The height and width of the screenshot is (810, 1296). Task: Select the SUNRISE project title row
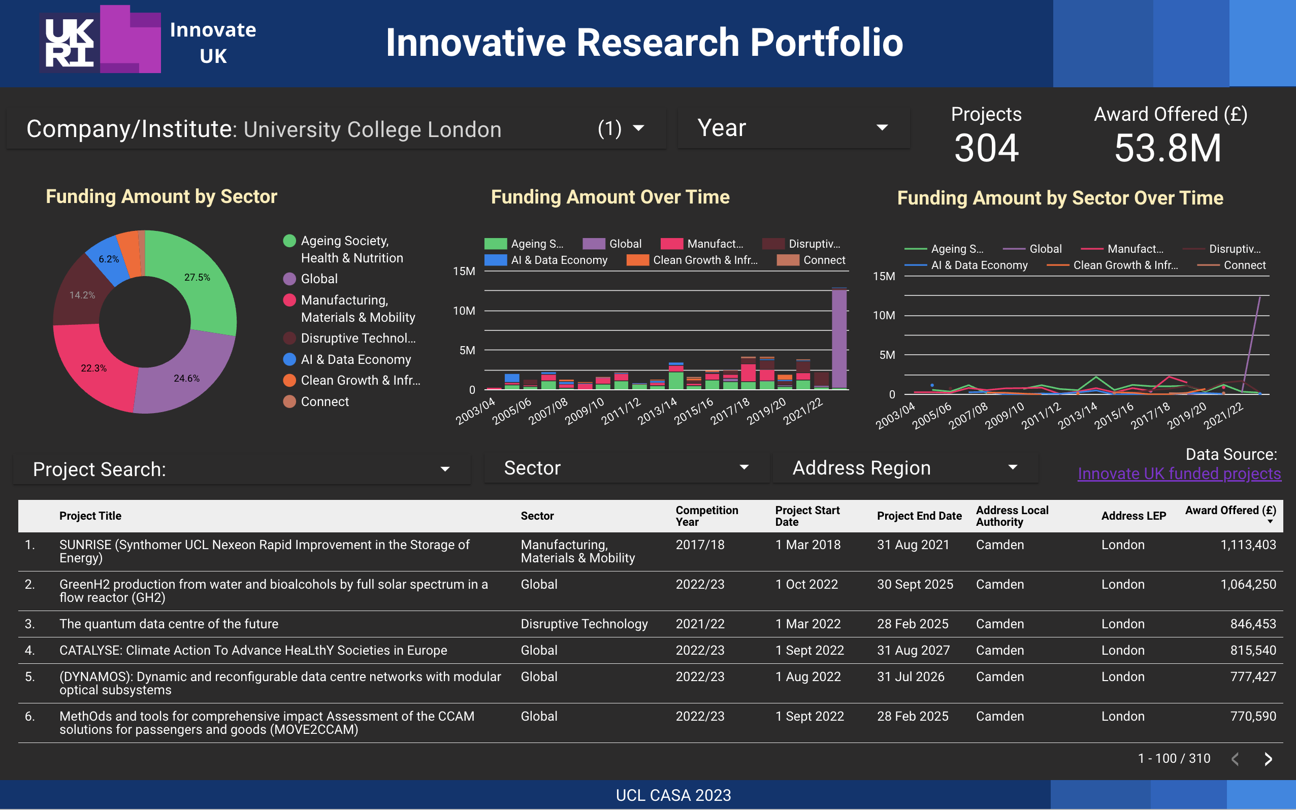point(264,551)
